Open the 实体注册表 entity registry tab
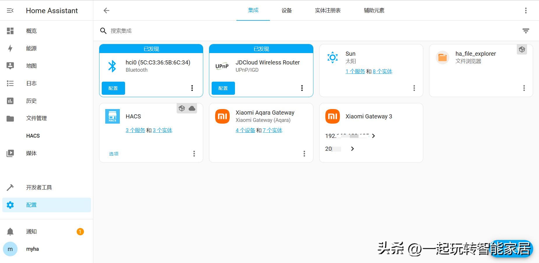 click(x=327, y=10)
